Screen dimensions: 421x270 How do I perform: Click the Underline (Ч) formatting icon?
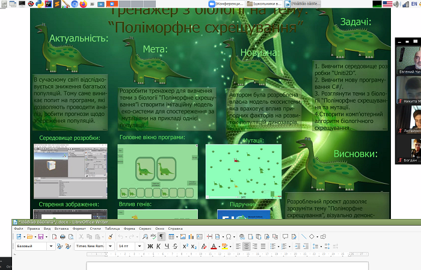(x=167, y=247)
